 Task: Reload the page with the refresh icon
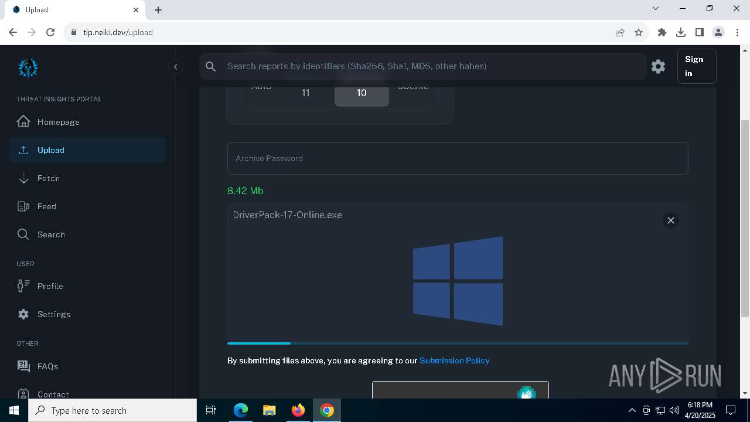tap(50, 32)
